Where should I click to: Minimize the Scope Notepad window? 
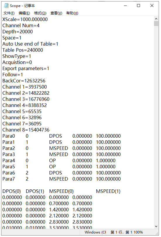[125, 6]
